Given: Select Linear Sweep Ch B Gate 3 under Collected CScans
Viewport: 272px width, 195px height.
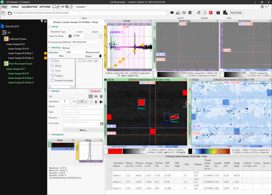Looking at the screenshot, I should point(21,58).
